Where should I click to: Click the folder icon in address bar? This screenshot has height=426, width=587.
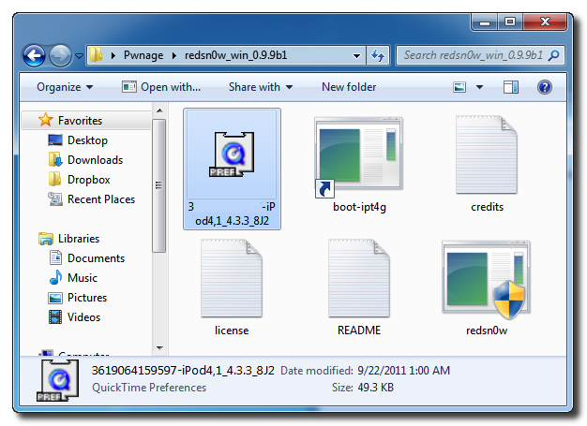click(97, 55)
